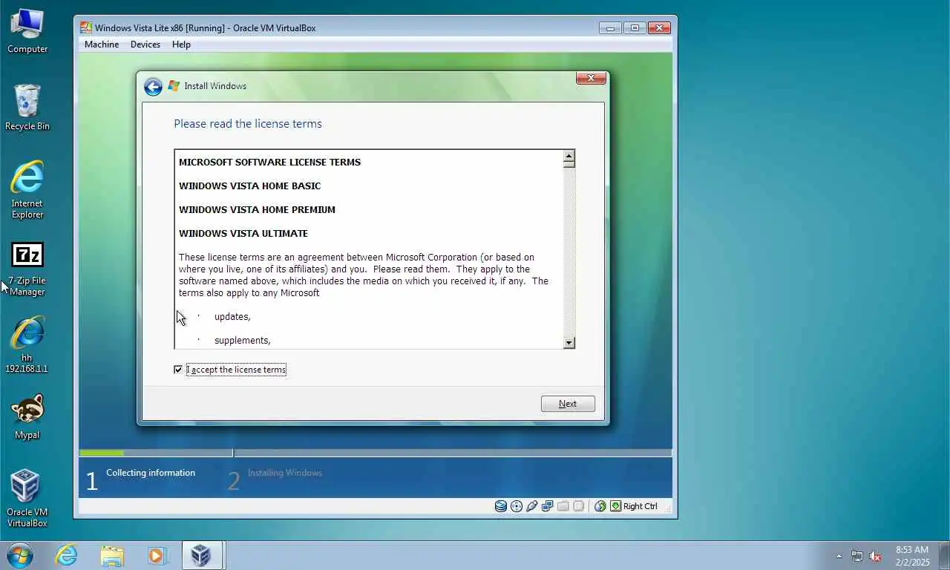The width and height of the screenshot is (950, 570).
Task: Click the muted volume tray icon
Action: (876, 556)
